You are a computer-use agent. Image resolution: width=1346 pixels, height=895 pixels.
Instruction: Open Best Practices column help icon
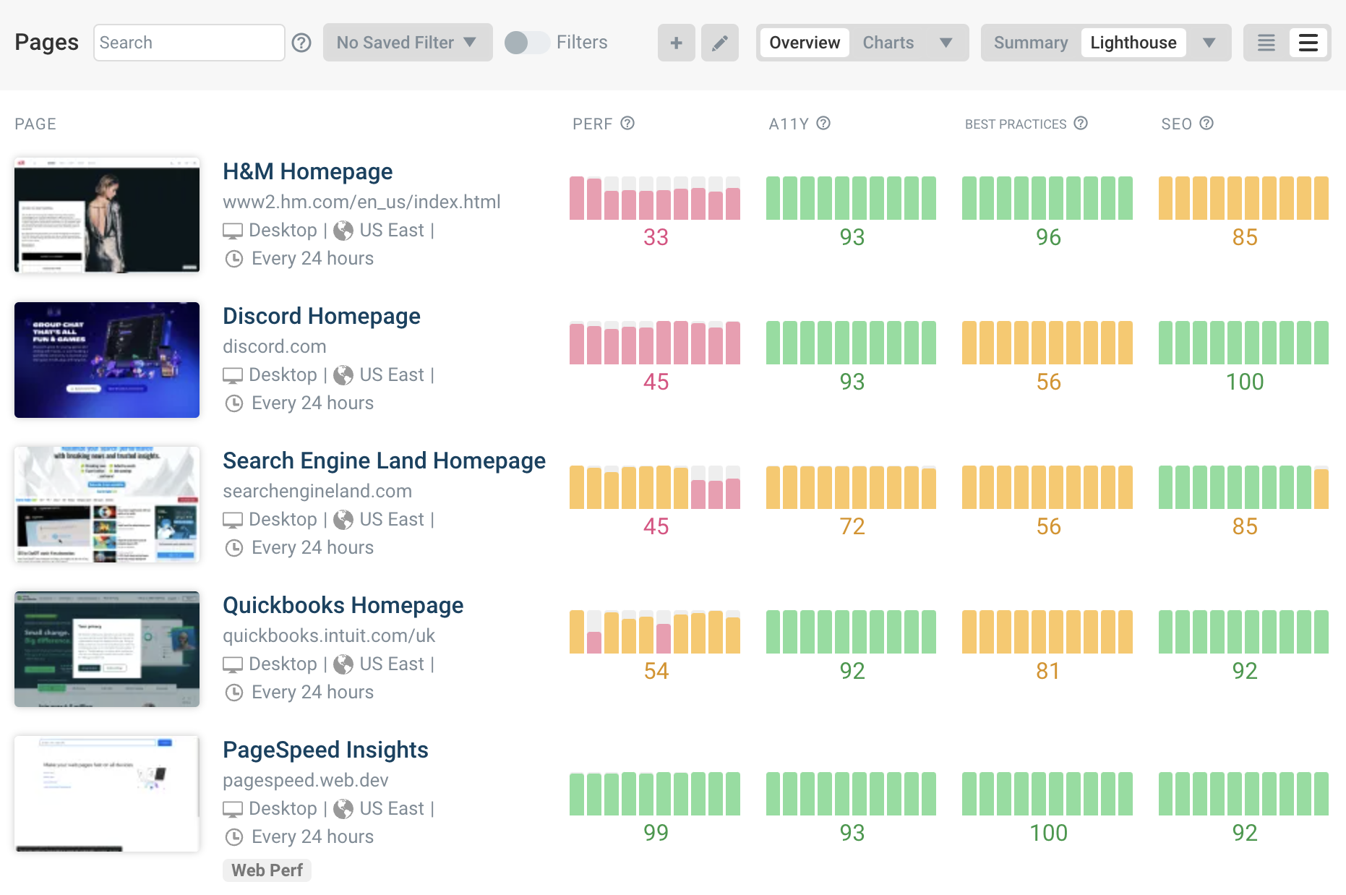point(1081,124)
